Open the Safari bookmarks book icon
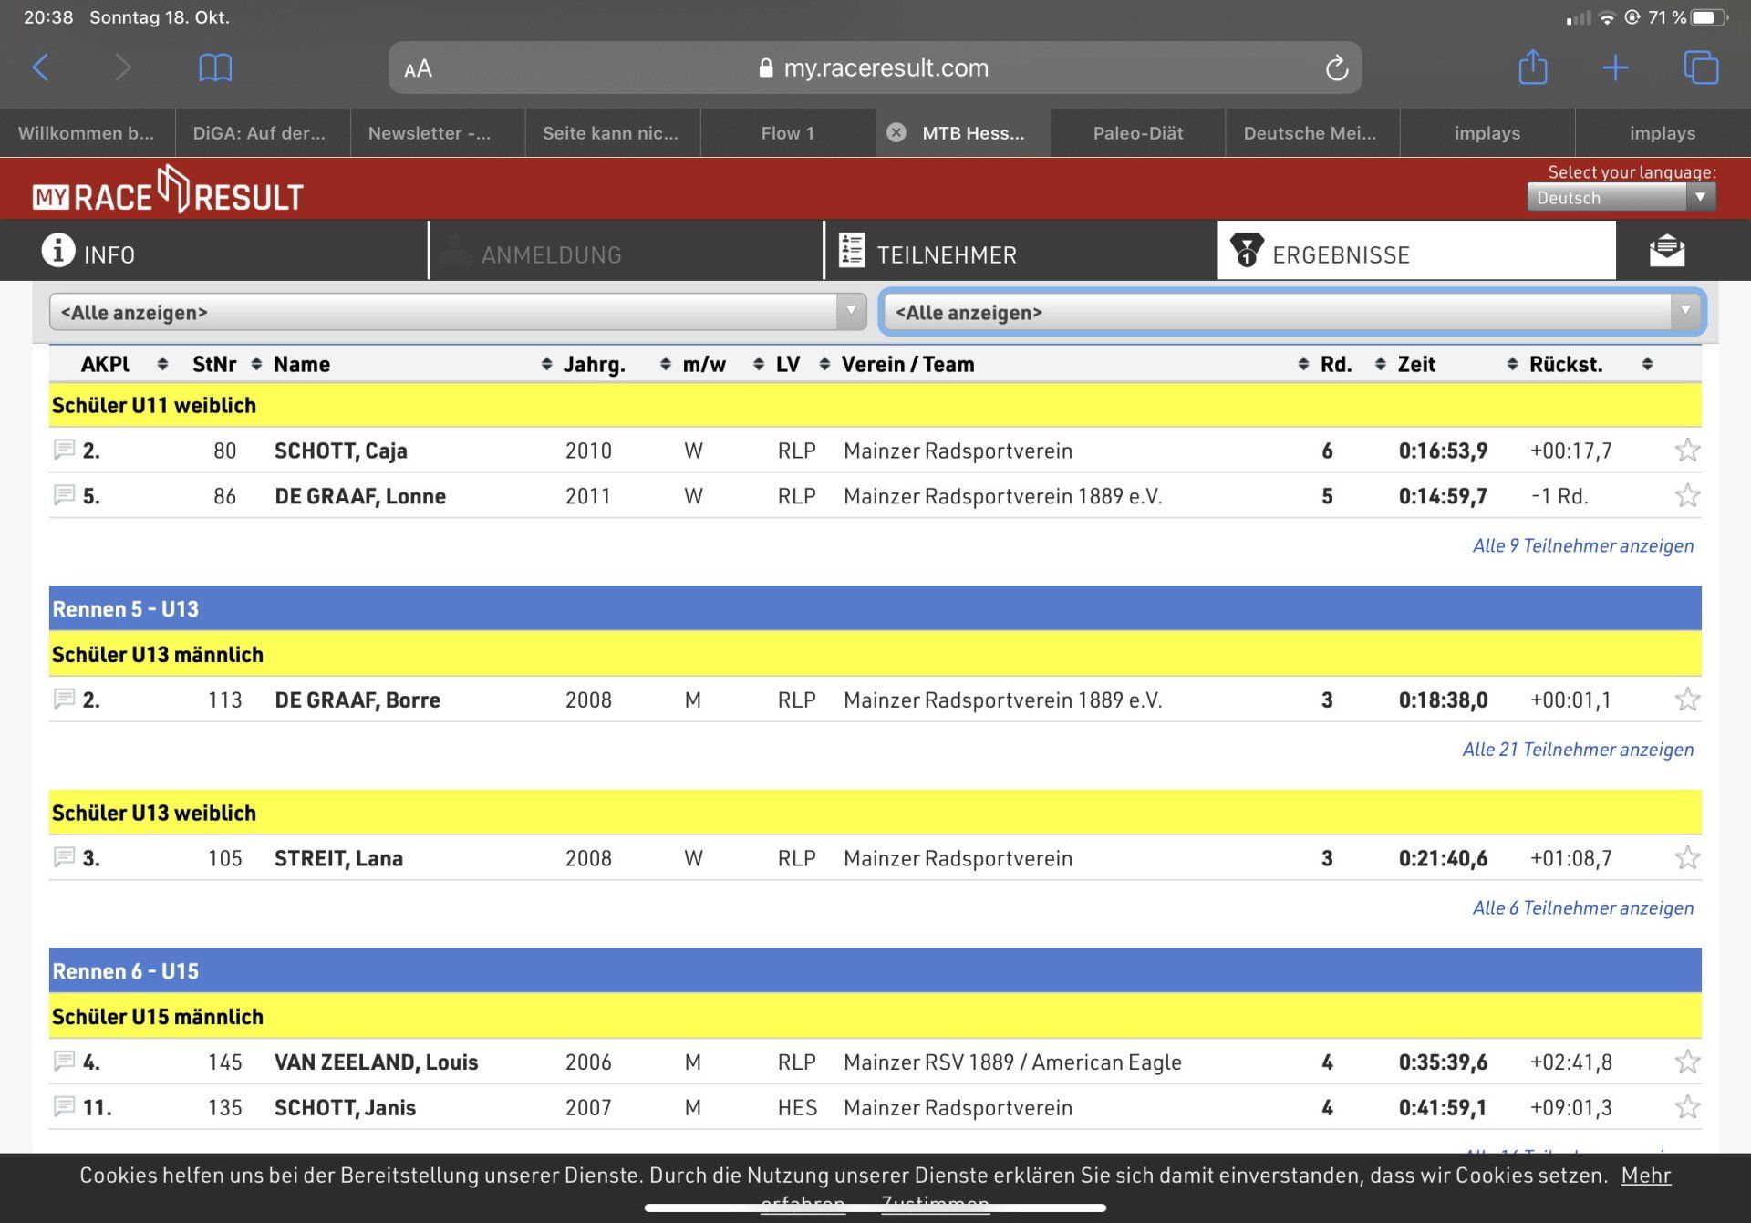The height and width of the screenshot is (1223, 1751). click(215, 67)
